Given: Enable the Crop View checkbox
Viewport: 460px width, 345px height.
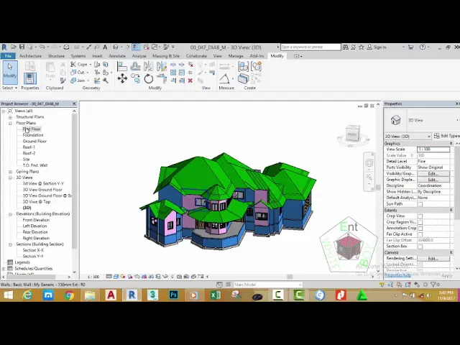Looking at the screenshot, I should 420,216.
